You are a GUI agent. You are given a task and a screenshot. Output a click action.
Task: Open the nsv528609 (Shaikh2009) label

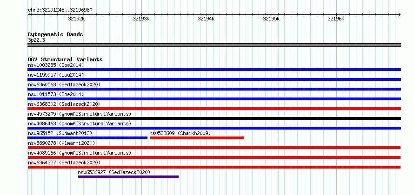180,133
